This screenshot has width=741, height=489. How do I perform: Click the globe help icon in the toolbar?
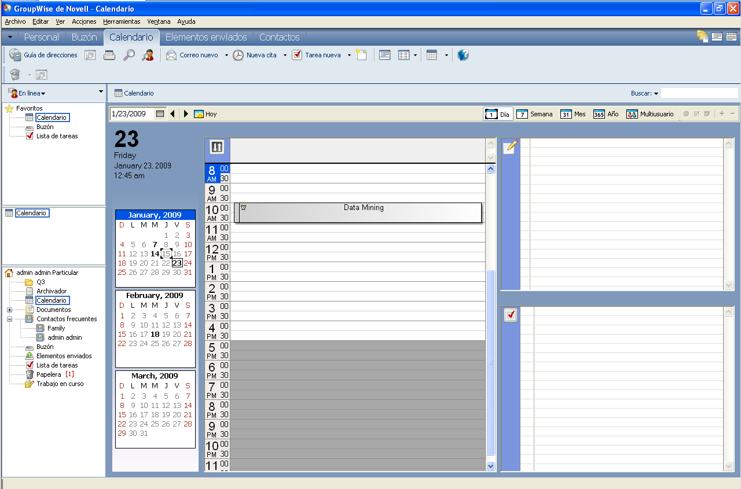click(463, 56)
